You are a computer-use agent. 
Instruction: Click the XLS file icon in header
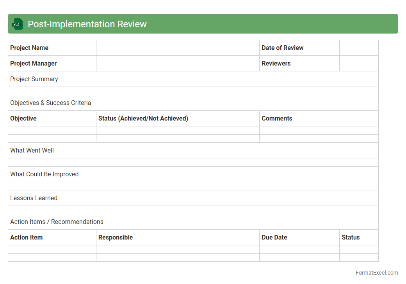17,24
